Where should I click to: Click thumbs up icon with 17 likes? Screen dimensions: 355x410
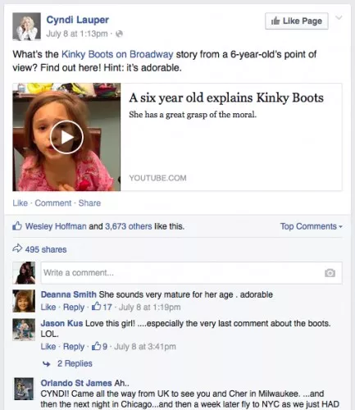pos(96,306)
